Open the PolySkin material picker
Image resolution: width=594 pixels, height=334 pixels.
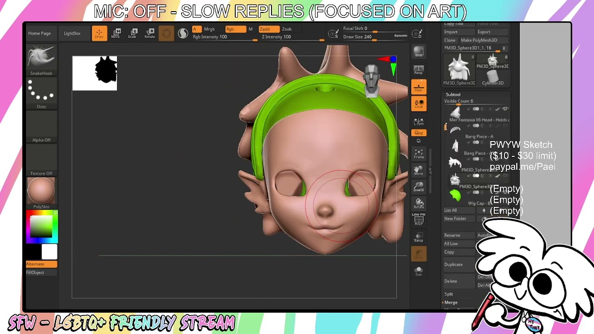coord(41,193)
